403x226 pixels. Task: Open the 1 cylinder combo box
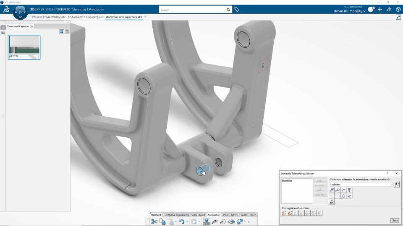pos(361,185)
